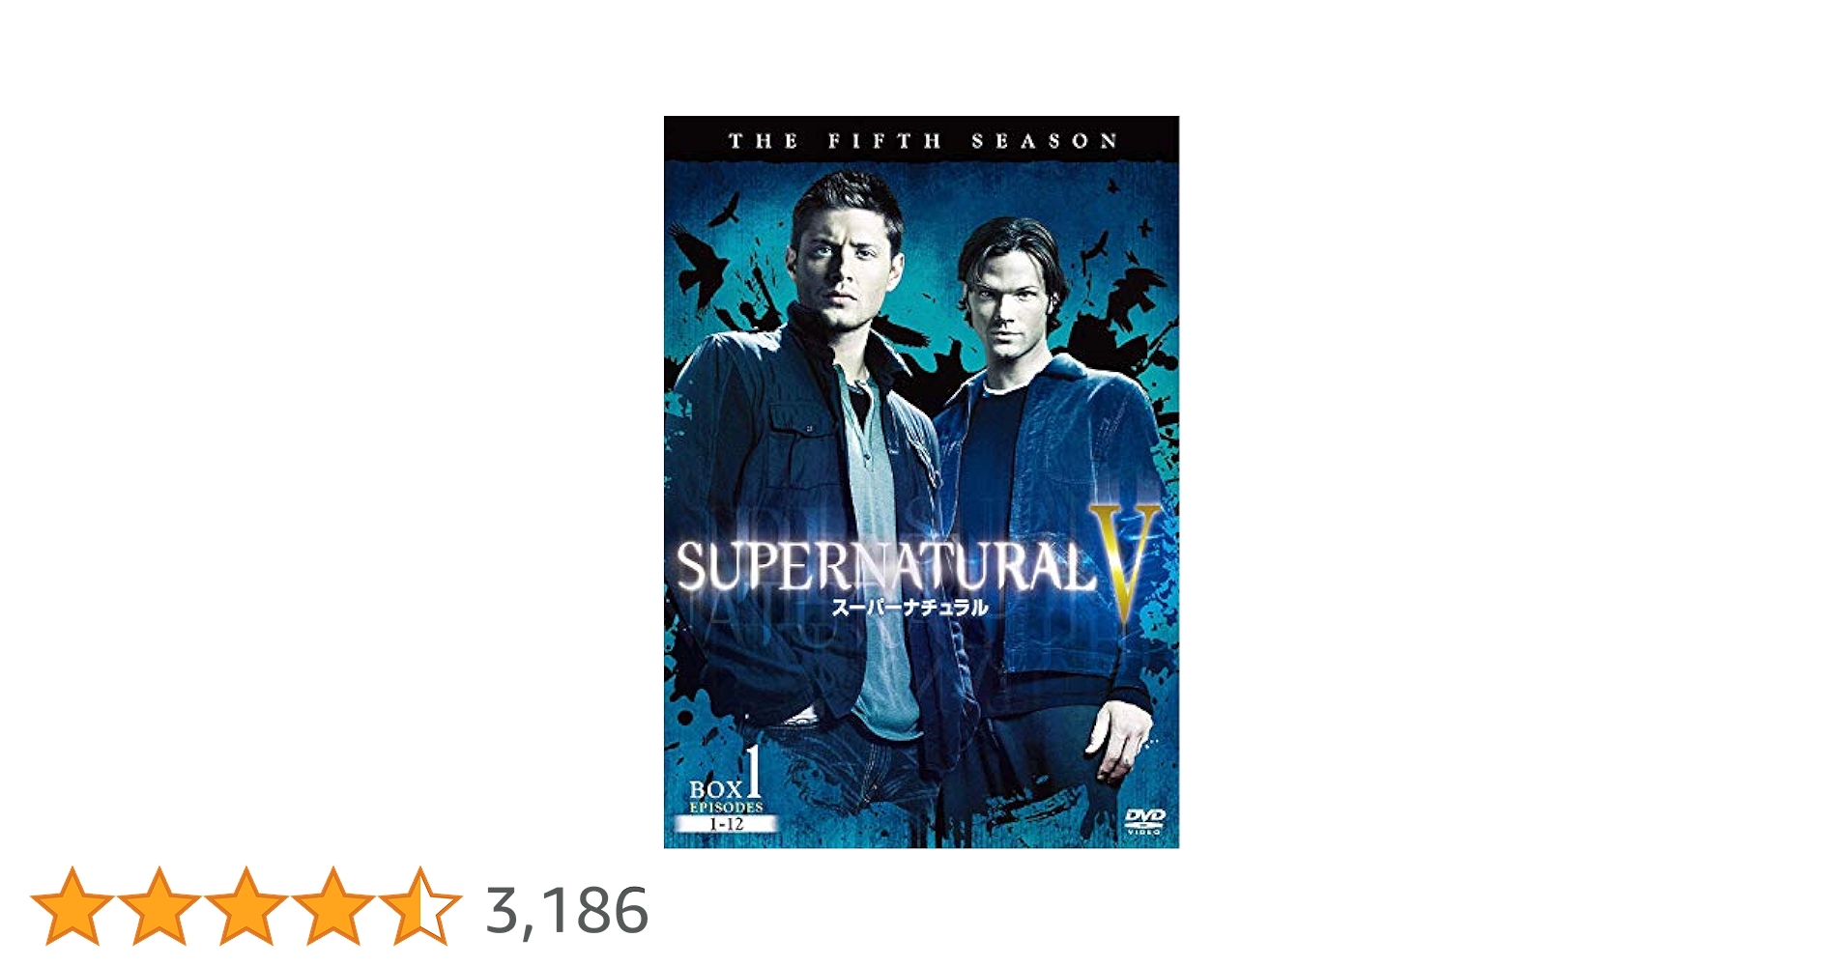Open the Supernatural DVD cover image

click(921, 482)
